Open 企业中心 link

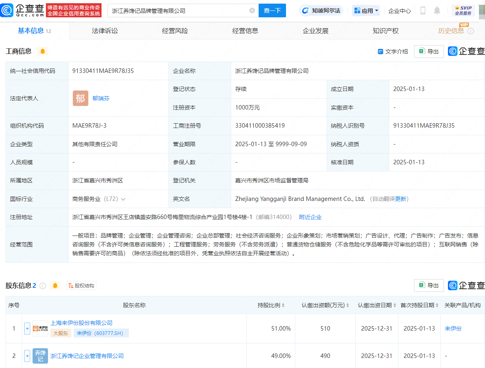[400, 11]
